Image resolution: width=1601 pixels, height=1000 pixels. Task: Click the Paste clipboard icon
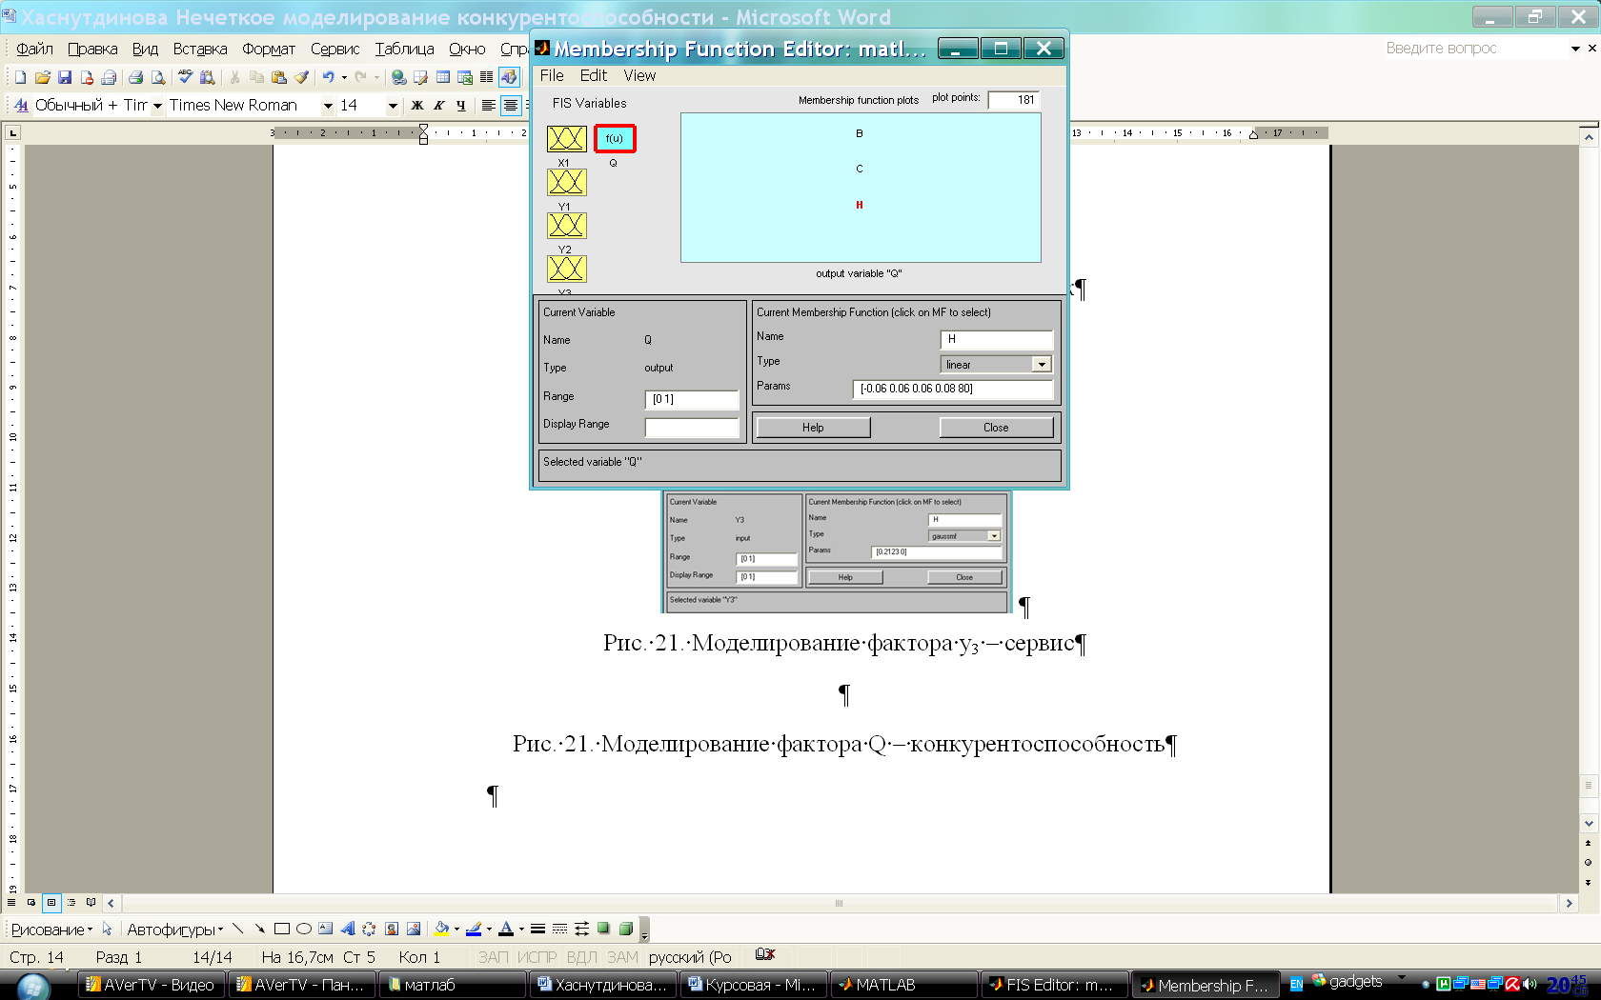click(x=279, y=77)
